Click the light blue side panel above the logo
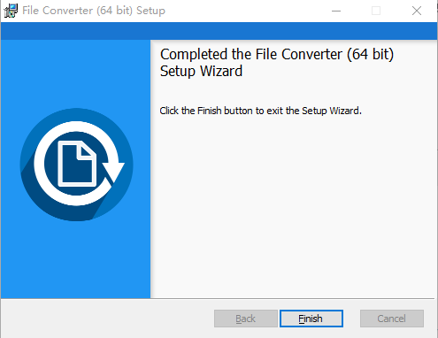The image size is (438, 338). coord(75,73)
